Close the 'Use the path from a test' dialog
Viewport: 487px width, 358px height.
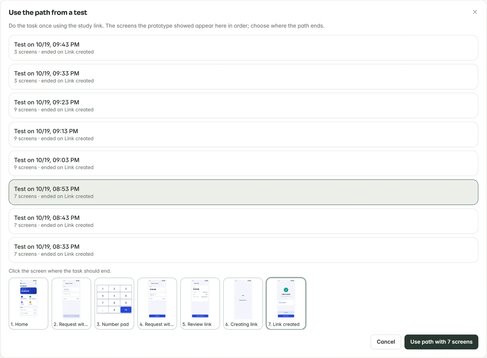point(475,12)
